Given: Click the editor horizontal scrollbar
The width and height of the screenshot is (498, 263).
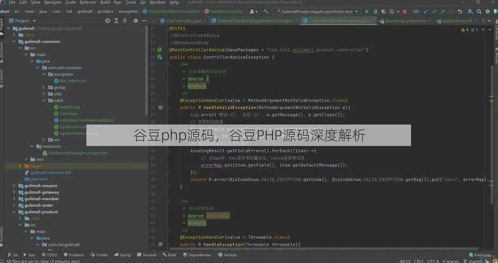Looking at the screenshot, I should [324, 249].
